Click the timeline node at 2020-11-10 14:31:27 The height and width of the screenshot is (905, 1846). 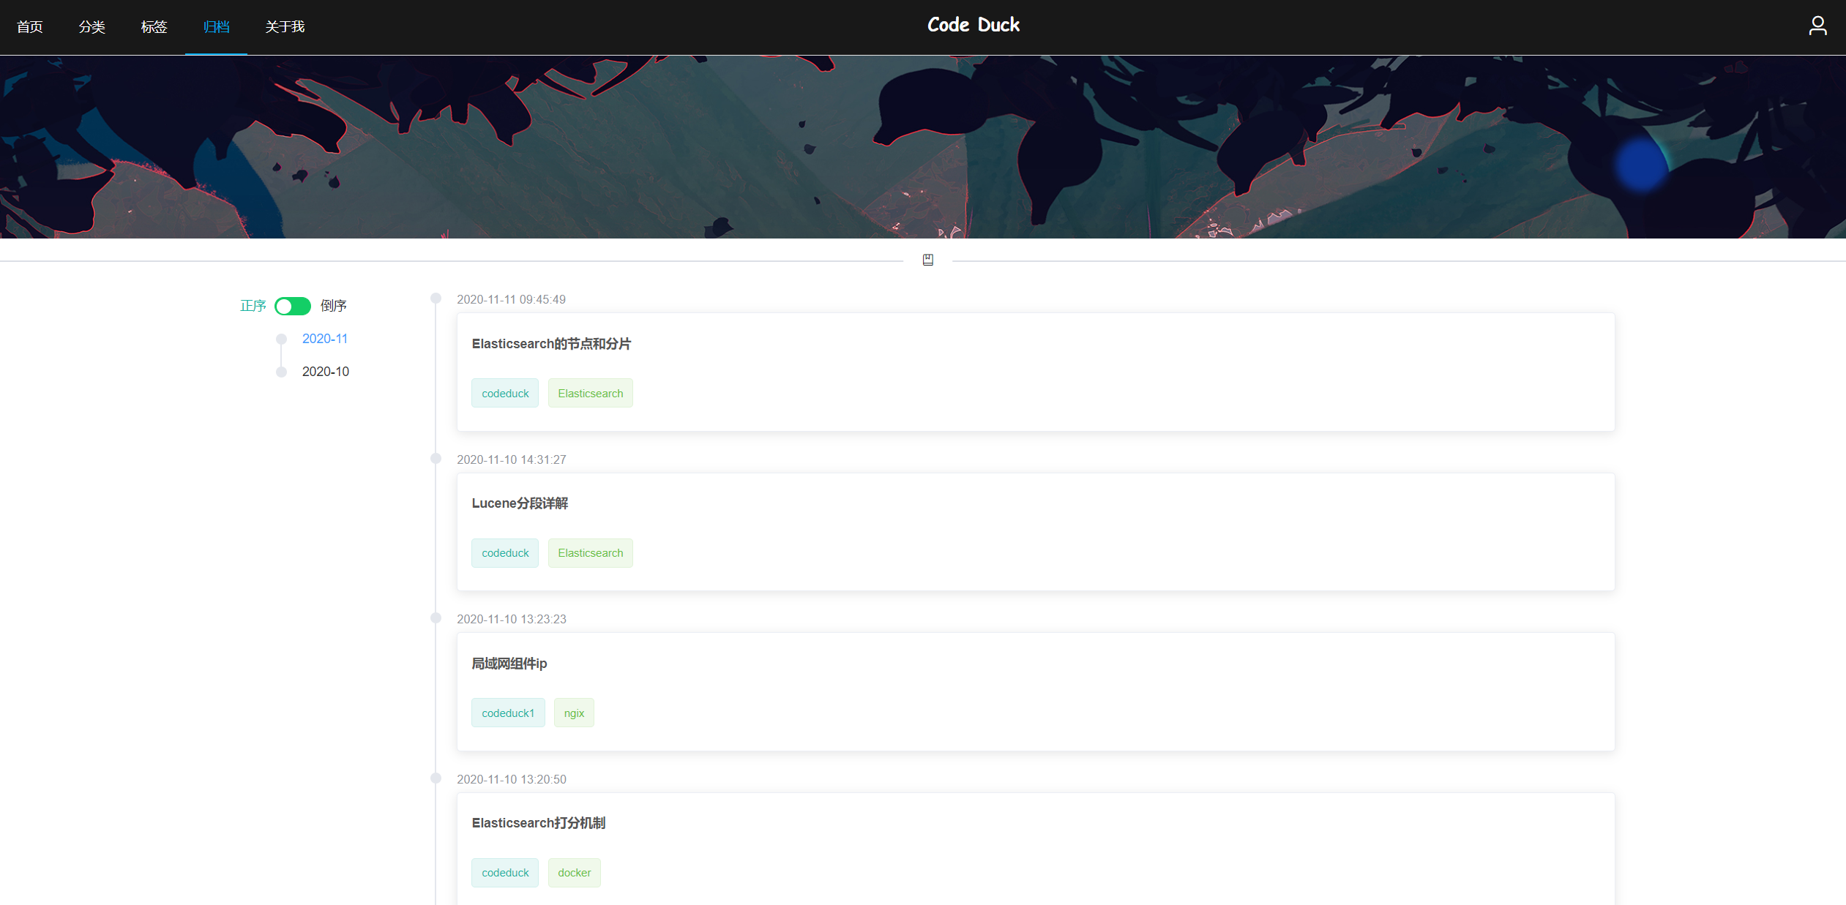coord(436,459)
